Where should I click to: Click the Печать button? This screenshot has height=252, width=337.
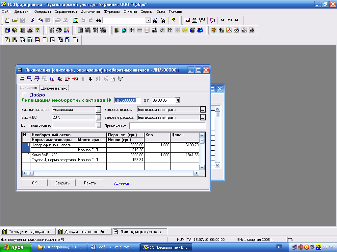[x=90, y=183]
